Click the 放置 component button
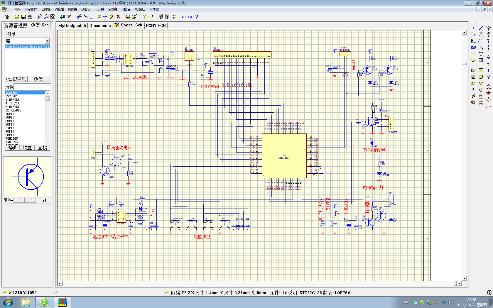The image size is (493, 308). (x=27, y=148)
